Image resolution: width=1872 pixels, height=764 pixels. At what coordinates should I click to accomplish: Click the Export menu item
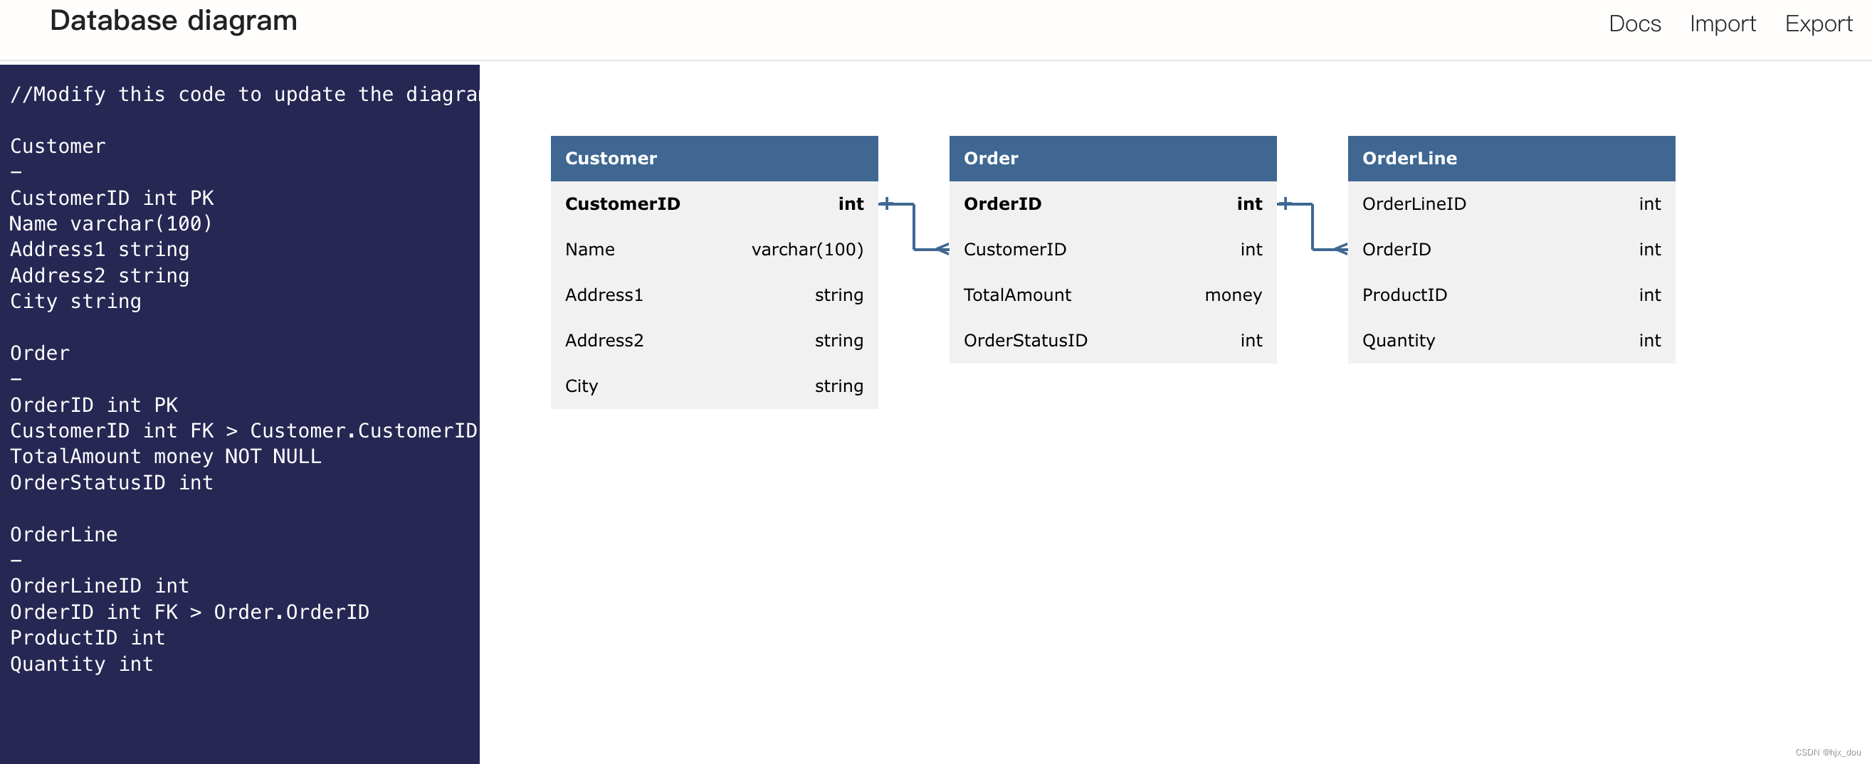(1818, 24)
